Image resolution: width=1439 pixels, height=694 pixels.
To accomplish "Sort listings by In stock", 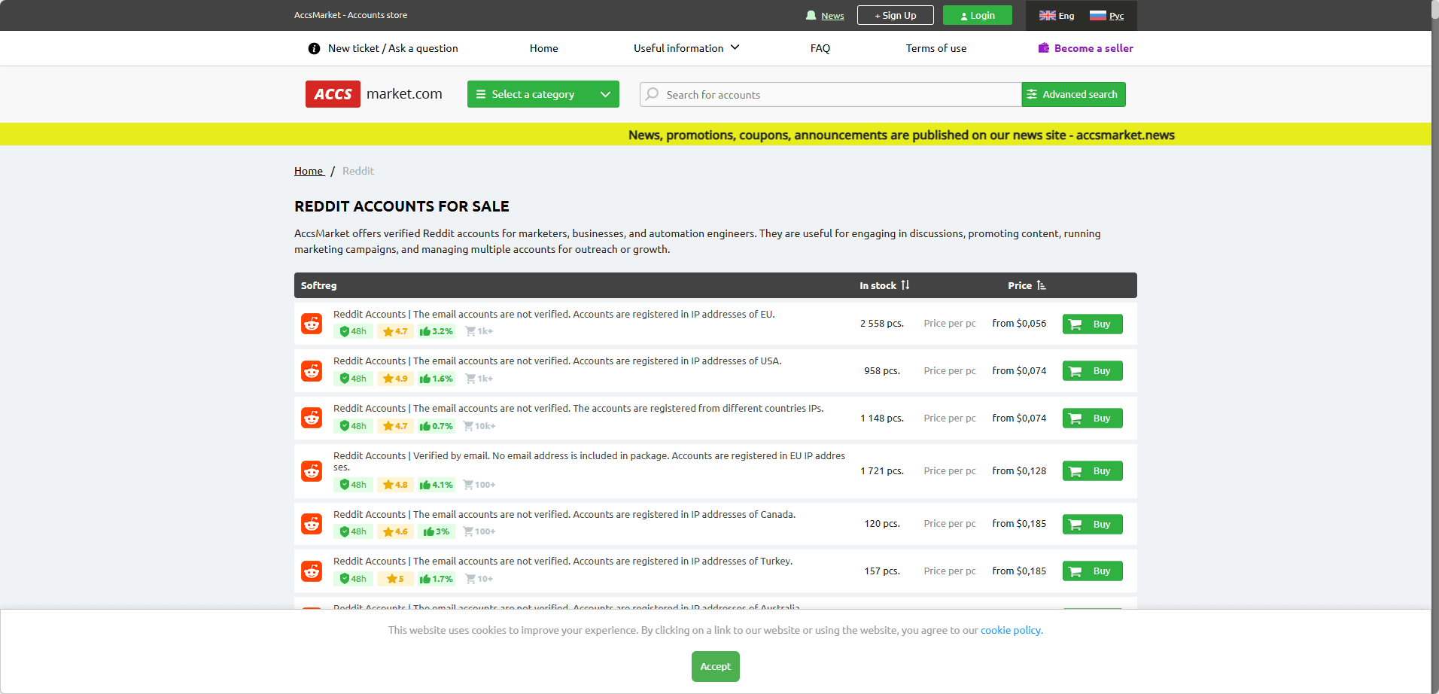I will [885, 285].
